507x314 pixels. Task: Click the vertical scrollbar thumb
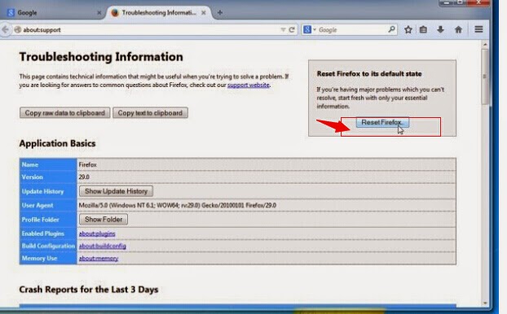click(485, 76)
